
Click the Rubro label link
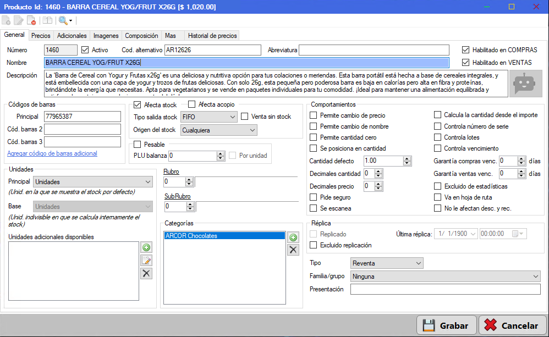pyautogui.click(x=171, y=172)
